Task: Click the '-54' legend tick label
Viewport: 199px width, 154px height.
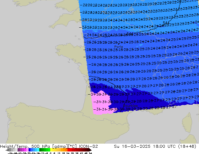Action: [x=10, y=153]
